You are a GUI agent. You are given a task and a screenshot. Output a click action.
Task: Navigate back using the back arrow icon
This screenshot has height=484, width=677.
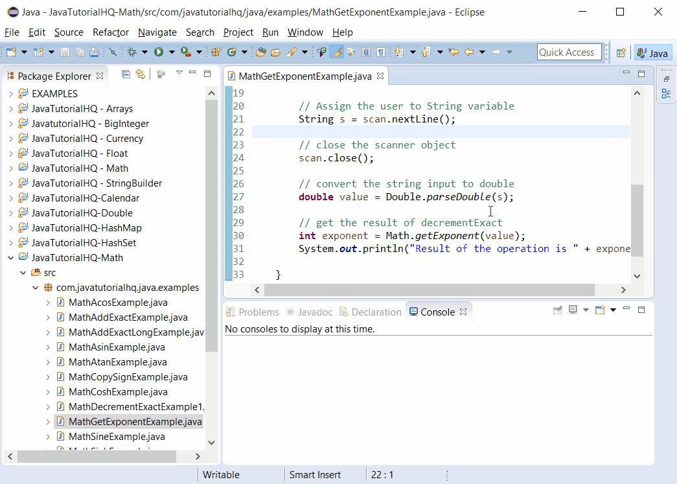pos(468,52)
